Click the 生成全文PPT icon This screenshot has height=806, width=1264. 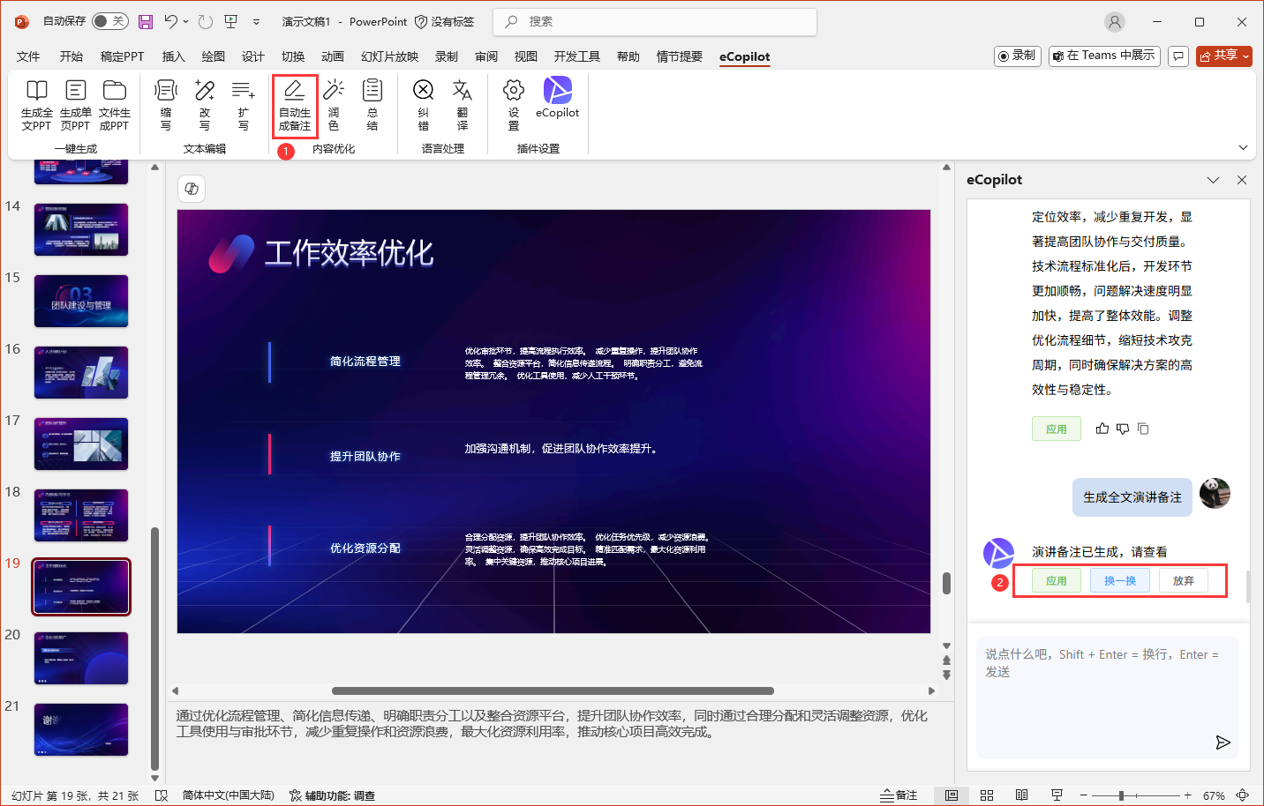click(36, 105)
